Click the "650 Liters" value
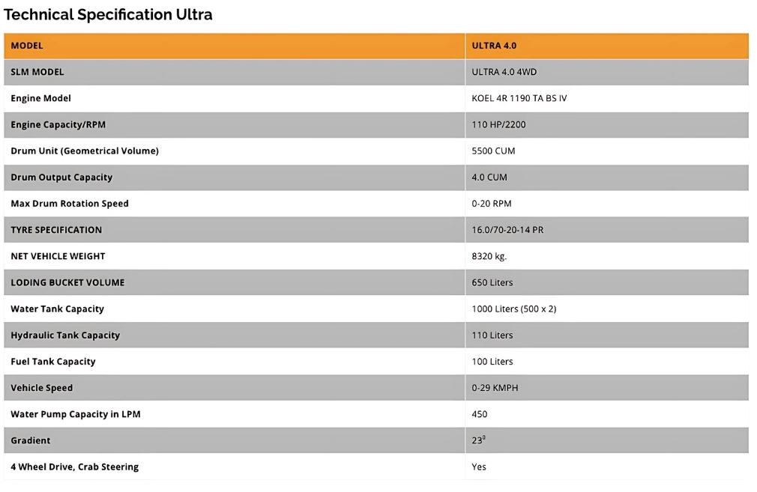The height and width of the screenshot is (492, 757). (492, 282)
